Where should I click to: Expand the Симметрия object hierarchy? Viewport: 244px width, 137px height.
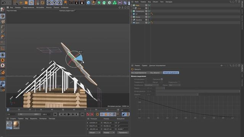point(132,11)
